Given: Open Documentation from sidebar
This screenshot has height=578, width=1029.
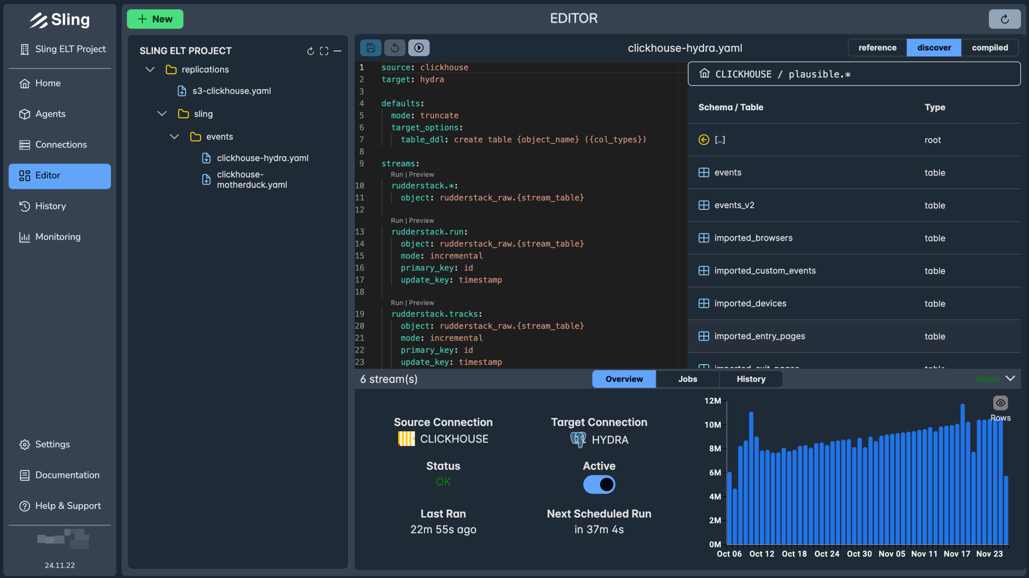Looking at the screenshot, I should (x=59, y=475).
